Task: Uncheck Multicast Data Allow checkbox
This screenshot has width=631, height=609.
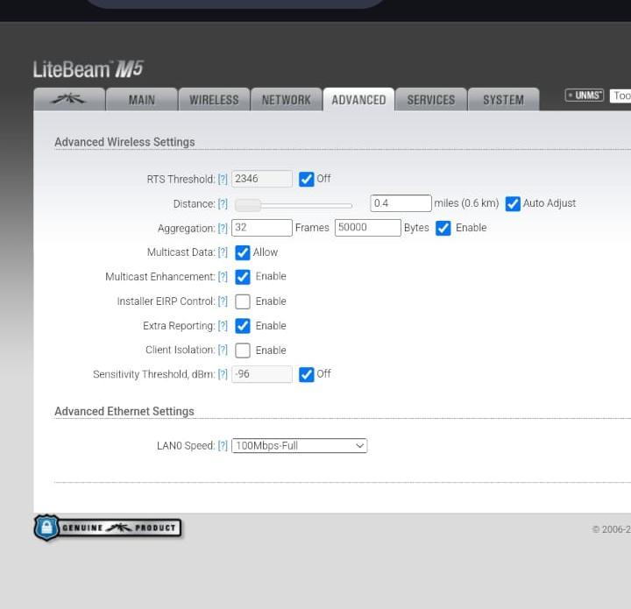Action: coord(243,252)
